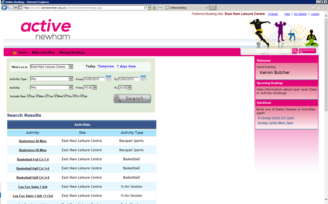Open Badminton 40 Mins activity
This screenshot has width=328, height=204.
pos(32,141)
